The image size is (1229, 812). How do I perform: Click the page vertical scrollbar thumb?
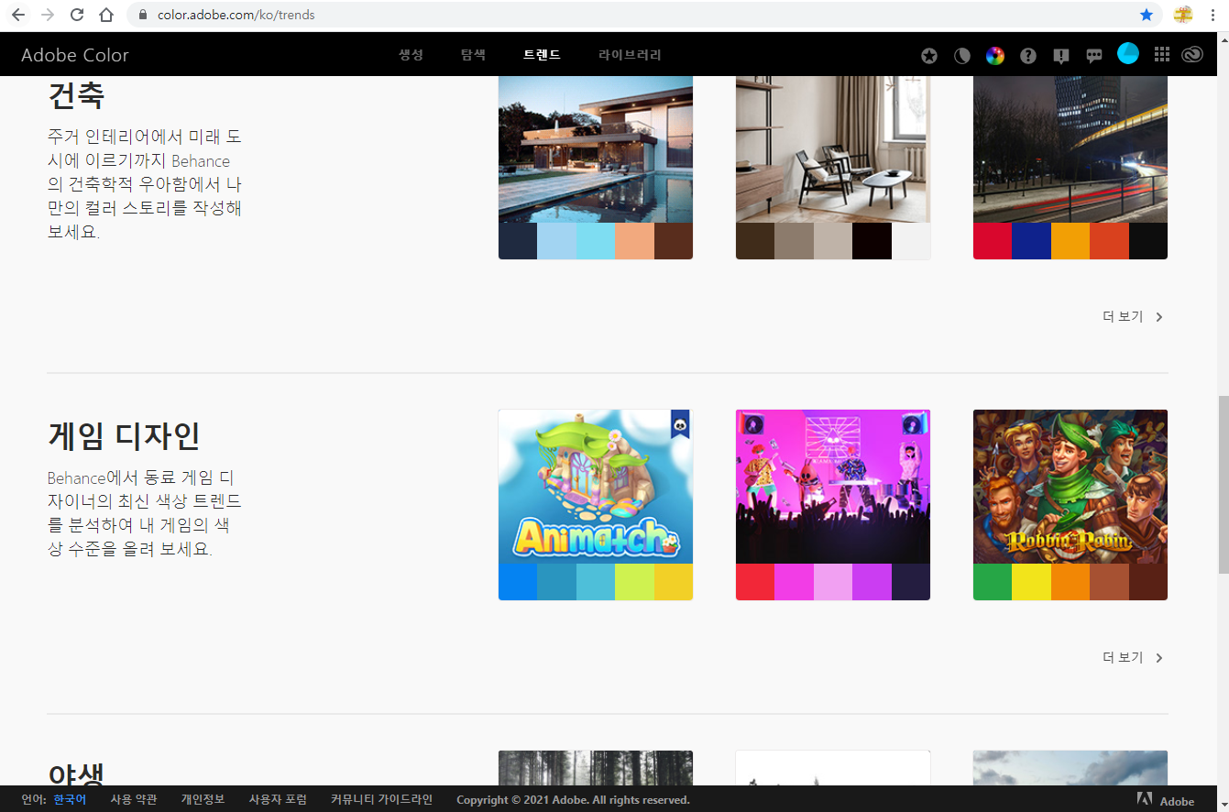click(x=1223, y=486)
